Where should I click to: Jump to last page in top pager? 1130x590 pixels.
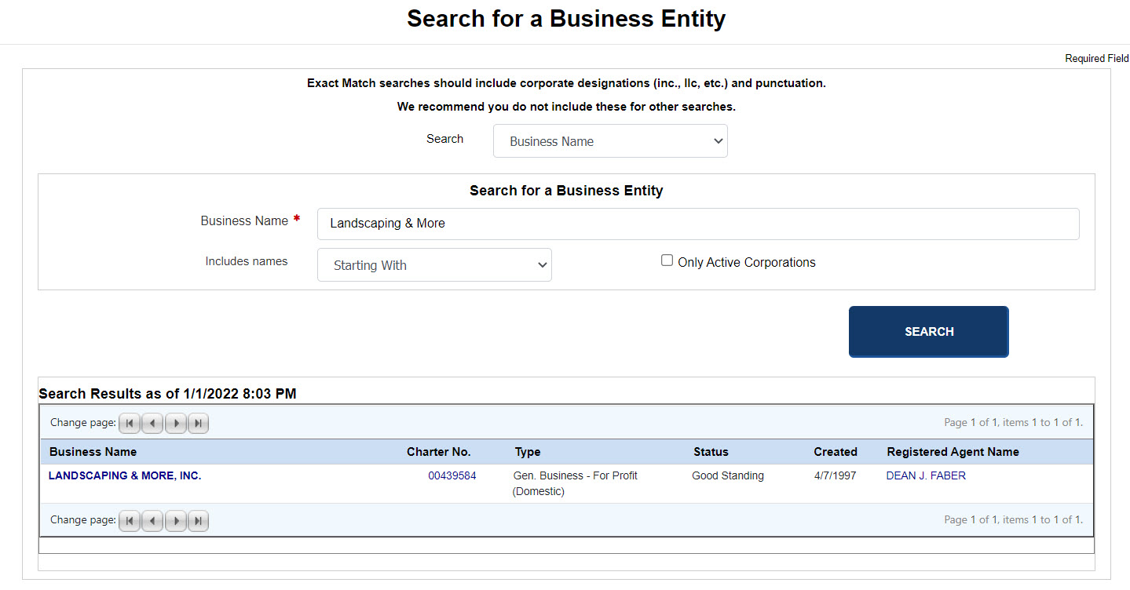199,424
